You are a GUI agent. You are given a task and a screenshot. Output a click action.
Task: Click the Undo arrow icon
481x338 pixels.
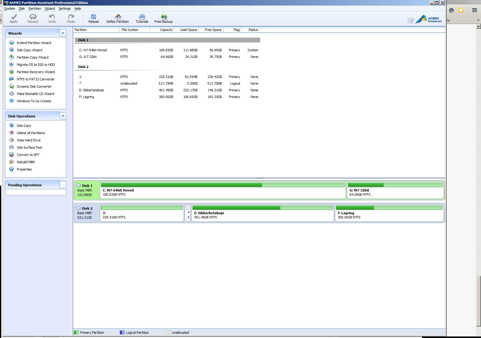pyautogui.click(x=52, y=17)
